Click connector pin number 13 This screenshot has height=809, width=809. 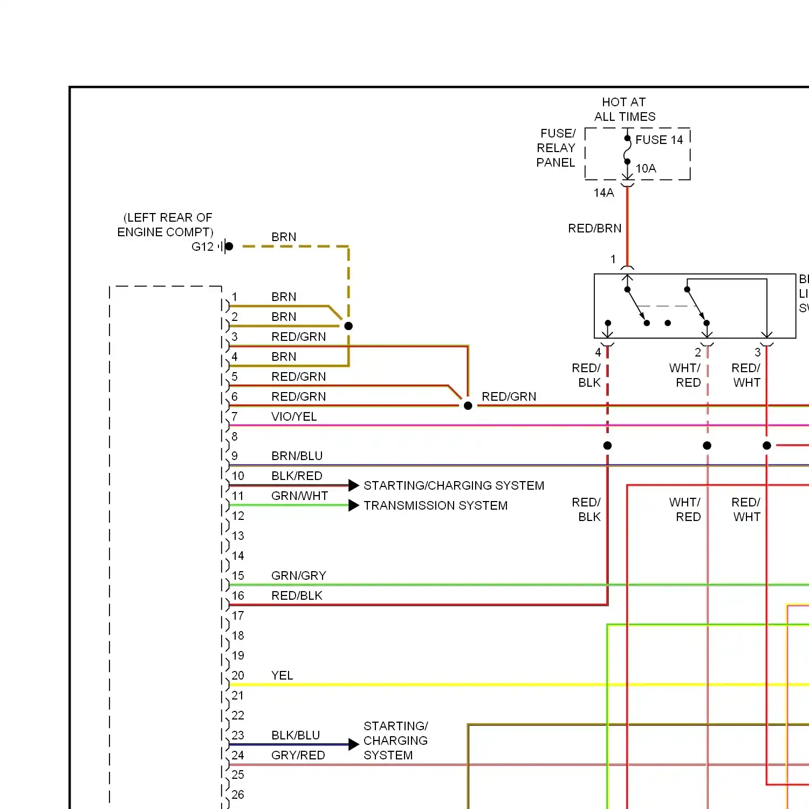(238, 536)
